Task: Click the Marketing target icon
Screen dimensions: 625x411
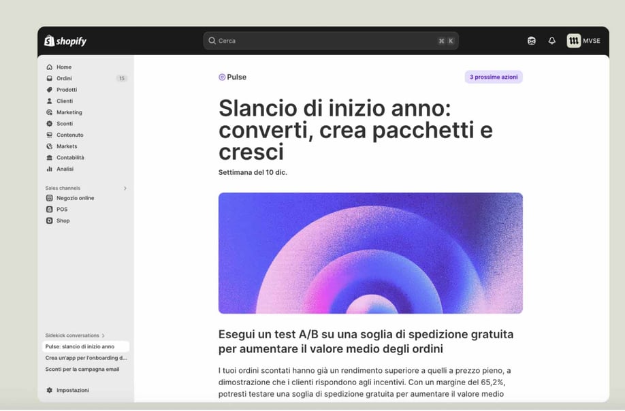Action: tap(50, 112)
